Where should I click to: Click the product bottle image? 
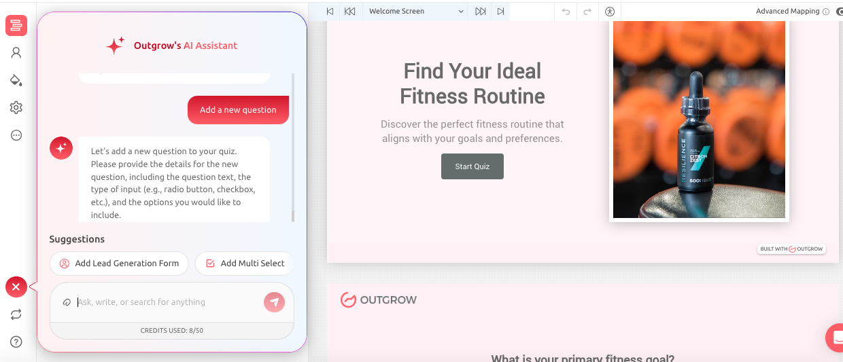(699, 120)
